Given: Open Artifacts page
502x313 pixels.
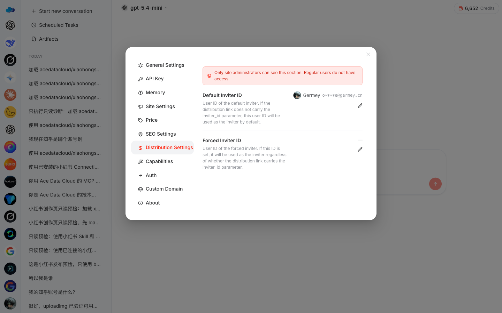Looking at the screenshot, I should [66, 39].
